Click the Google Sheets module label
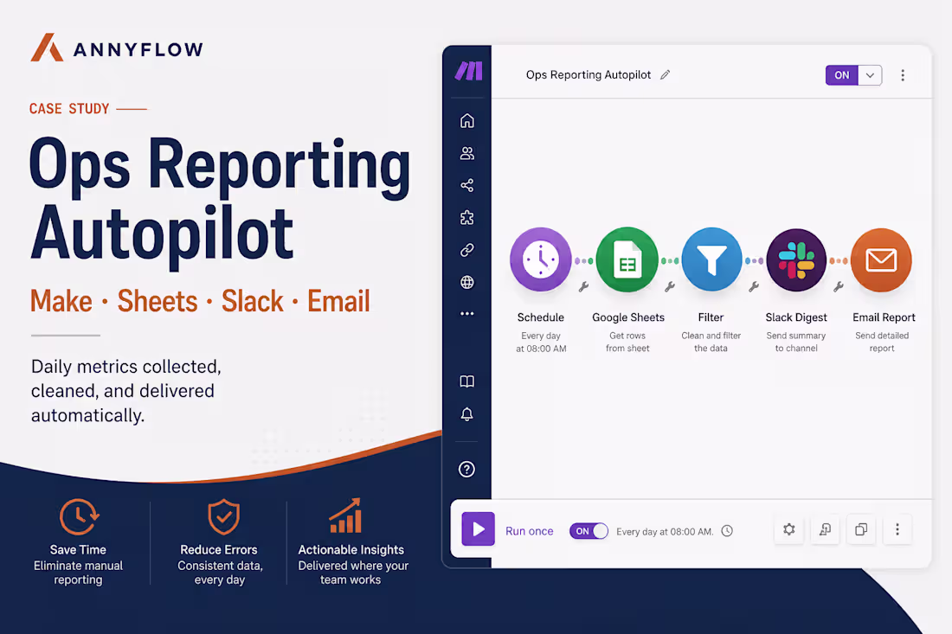952x634 pixels. 628,317
